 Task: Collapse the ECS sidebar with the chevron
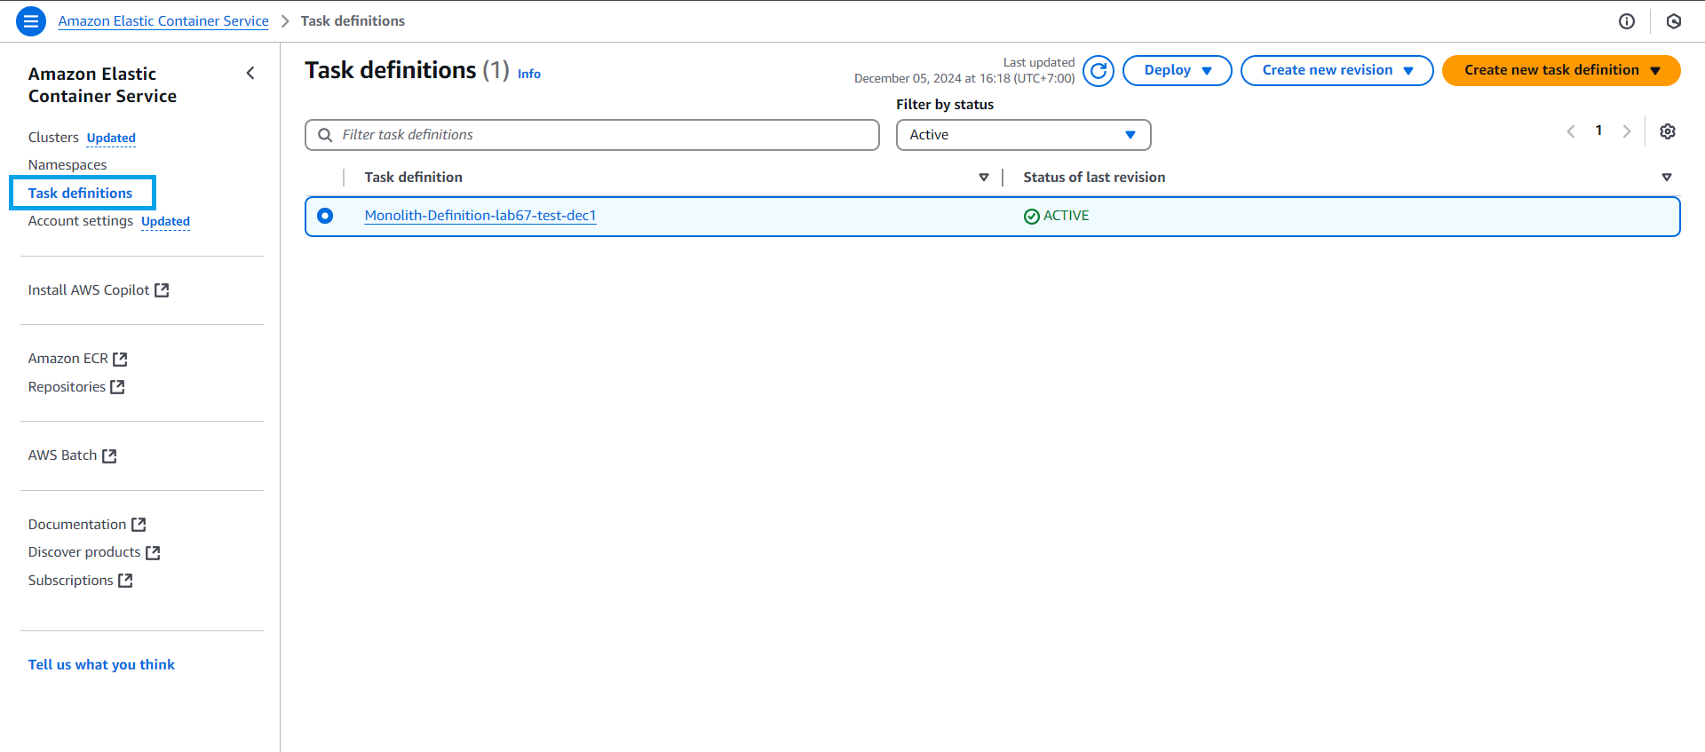point(250,74)
